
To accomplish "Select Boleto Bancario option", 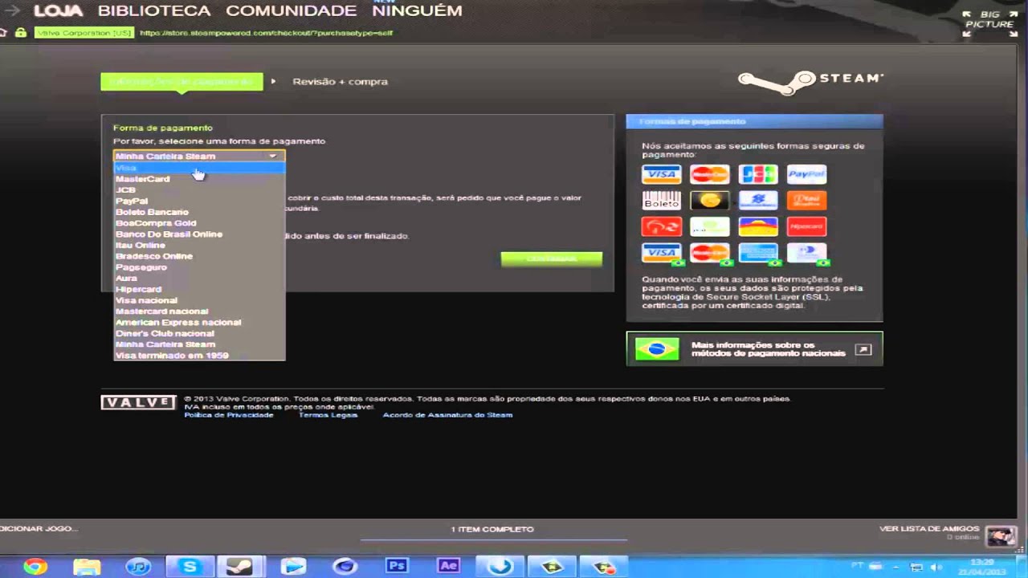I will [199, 212].
